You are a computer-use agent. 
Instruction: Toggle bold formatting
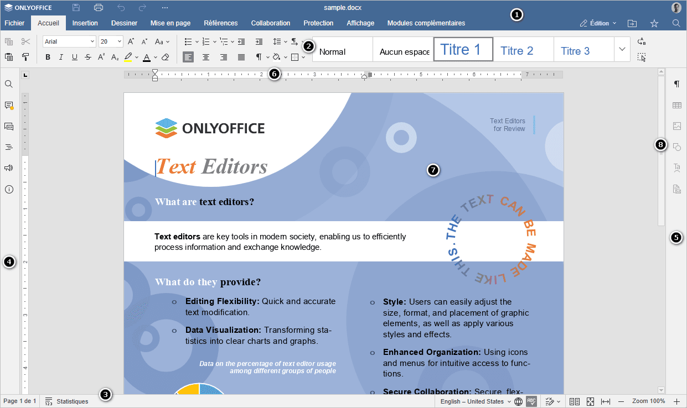tap(48, 57)
